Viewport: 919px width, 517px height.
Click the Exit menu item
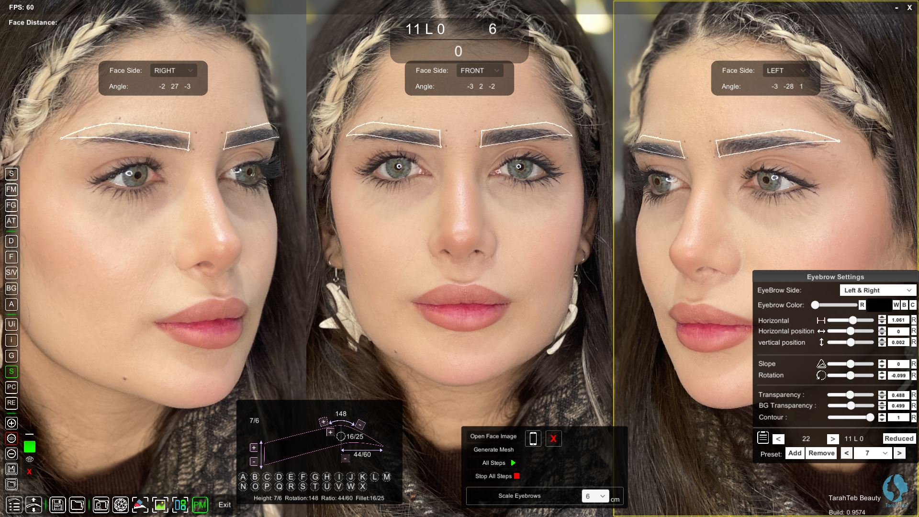click(224, 505)
